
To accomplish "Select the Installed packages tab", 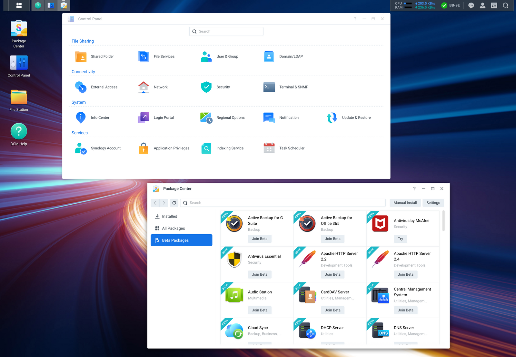I will click(x=169, y=216).
